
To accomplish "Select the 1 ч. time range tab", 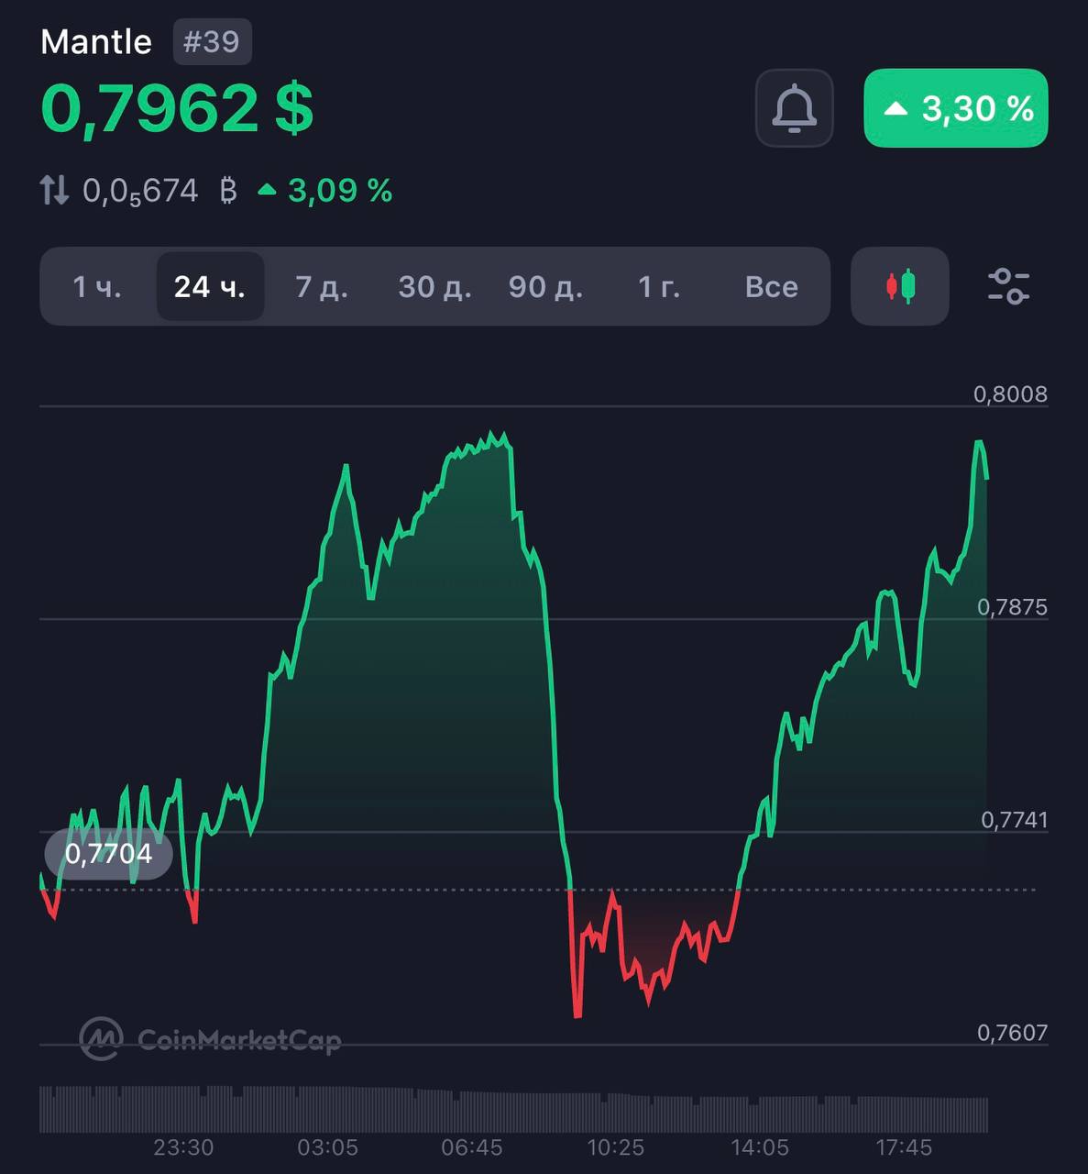I will pyautogui.click(x=97, y=287).
